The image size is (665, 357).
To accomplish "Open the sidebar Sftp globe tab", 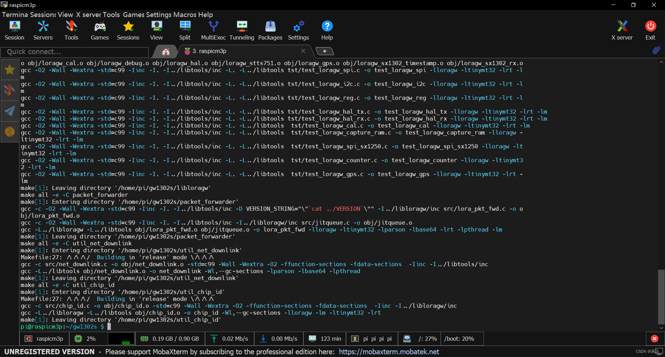I will click(10, 132).
